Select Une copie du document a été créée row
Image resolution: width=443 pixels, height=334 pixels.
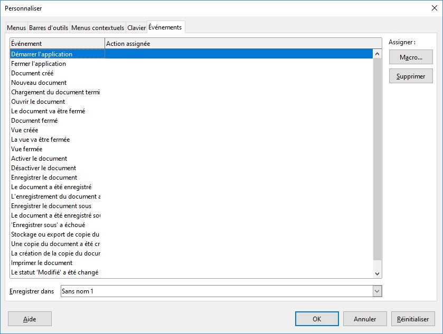point(192,244)
